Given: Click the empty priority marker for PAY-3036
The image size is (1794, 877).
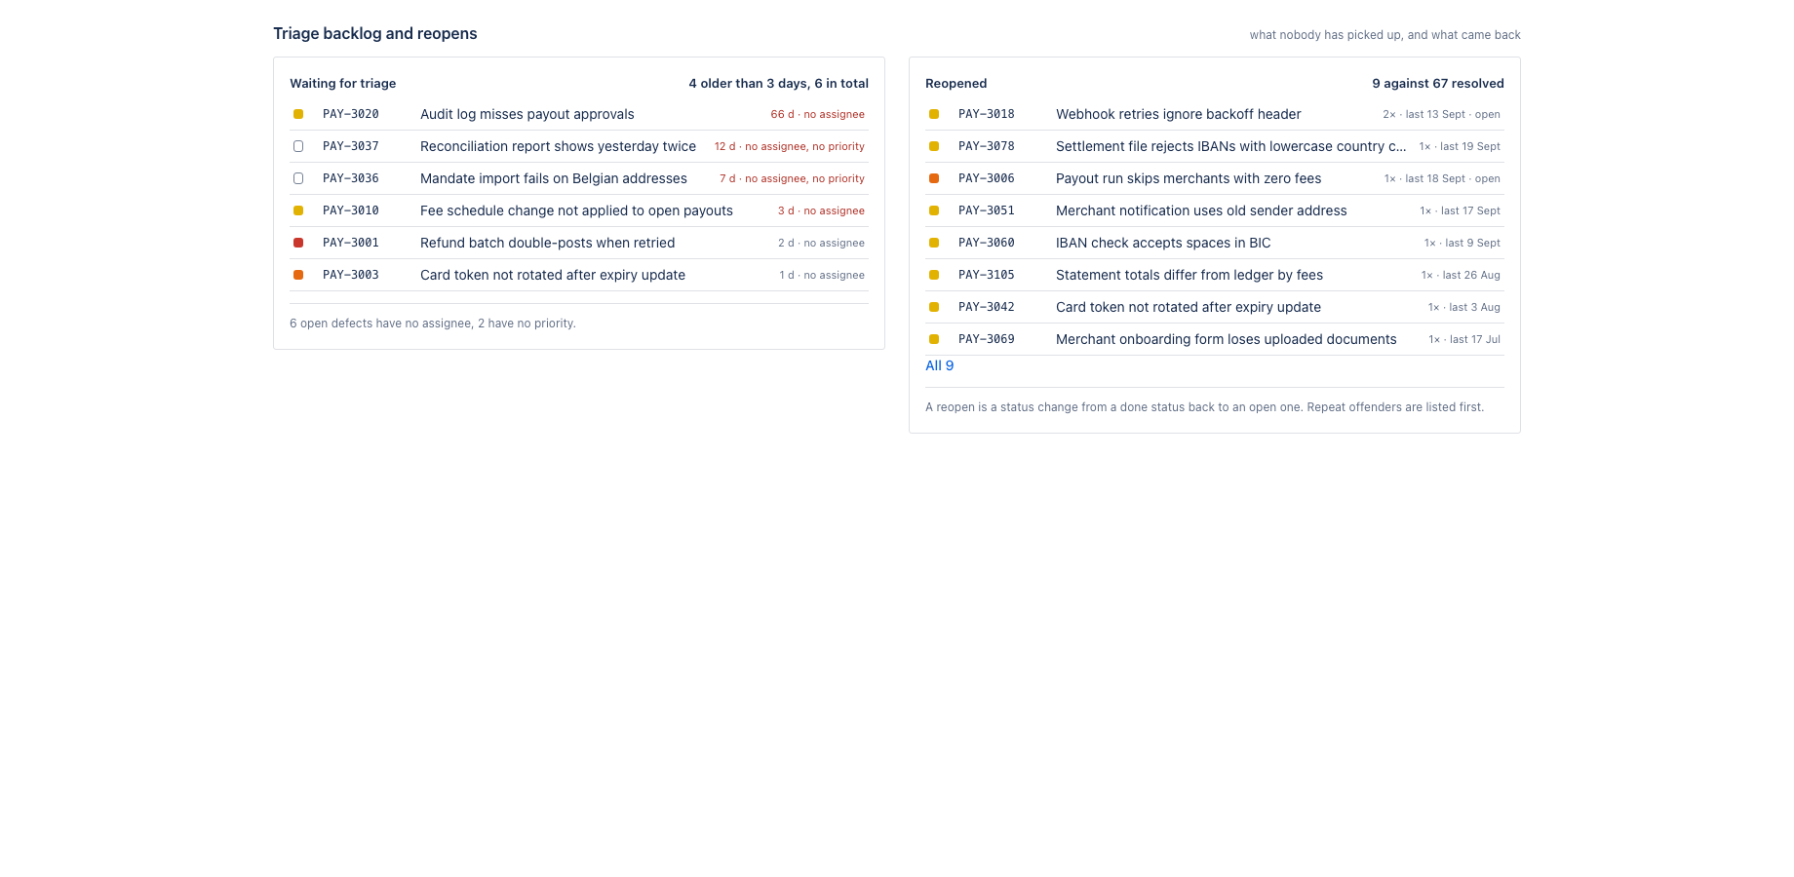Looking at the screenshot, I should [x=298, y=178].
